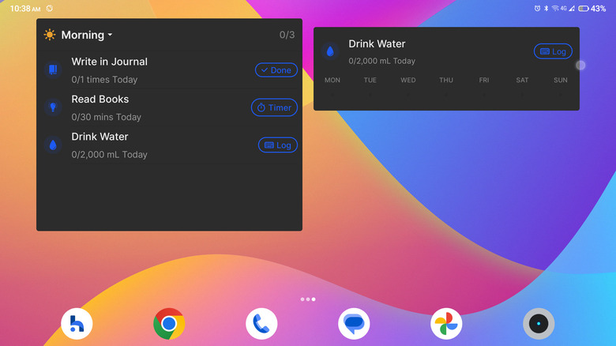Screen dimensions: 616x346
Task: Select THU in the weekly tracker
Action: pos(446,81)
